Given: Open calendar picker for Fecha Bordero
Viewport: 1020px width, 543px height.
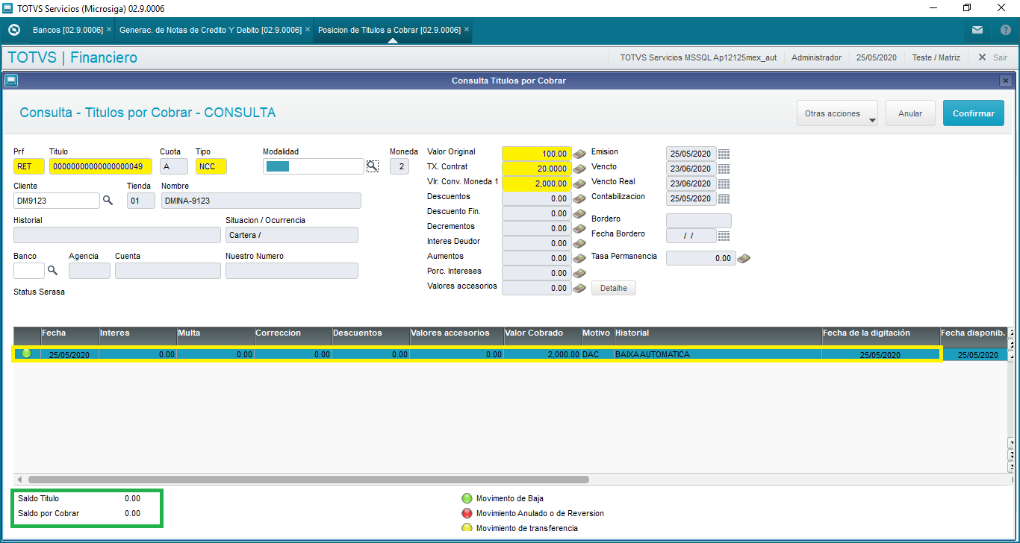Looking at the screenshot, I should [724, 236].
